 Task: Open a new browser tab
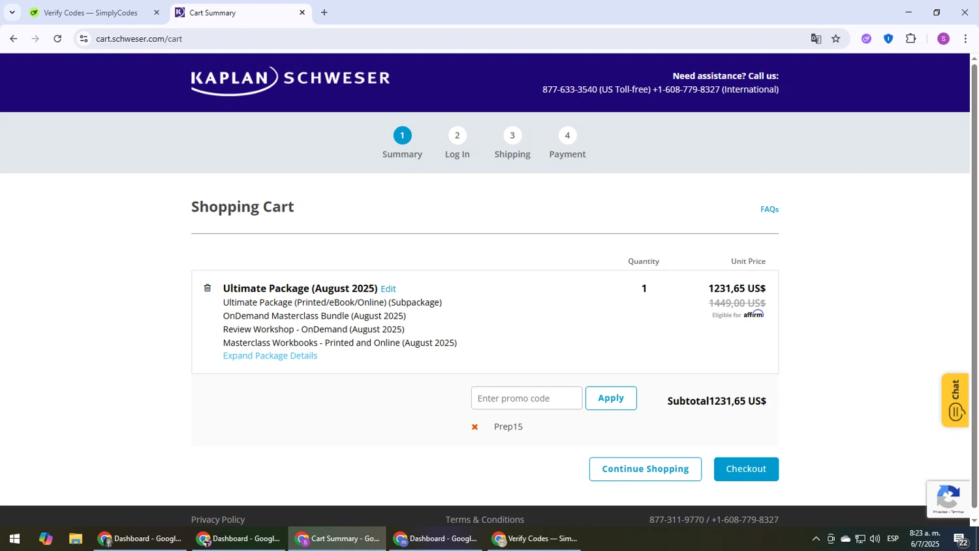[x=324, y=12]
